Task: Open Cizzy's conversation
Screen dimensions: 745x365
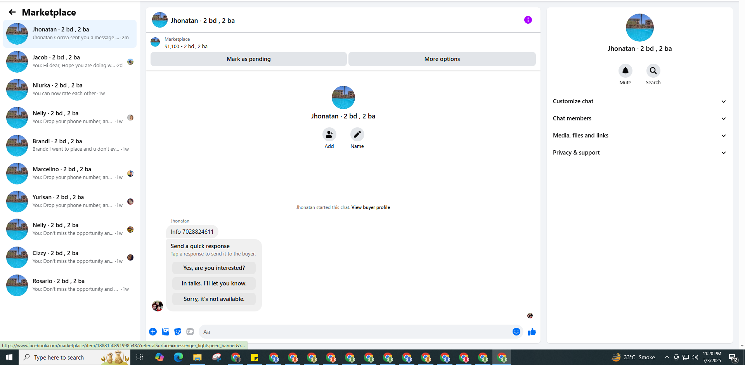Action: coord(70,257)
